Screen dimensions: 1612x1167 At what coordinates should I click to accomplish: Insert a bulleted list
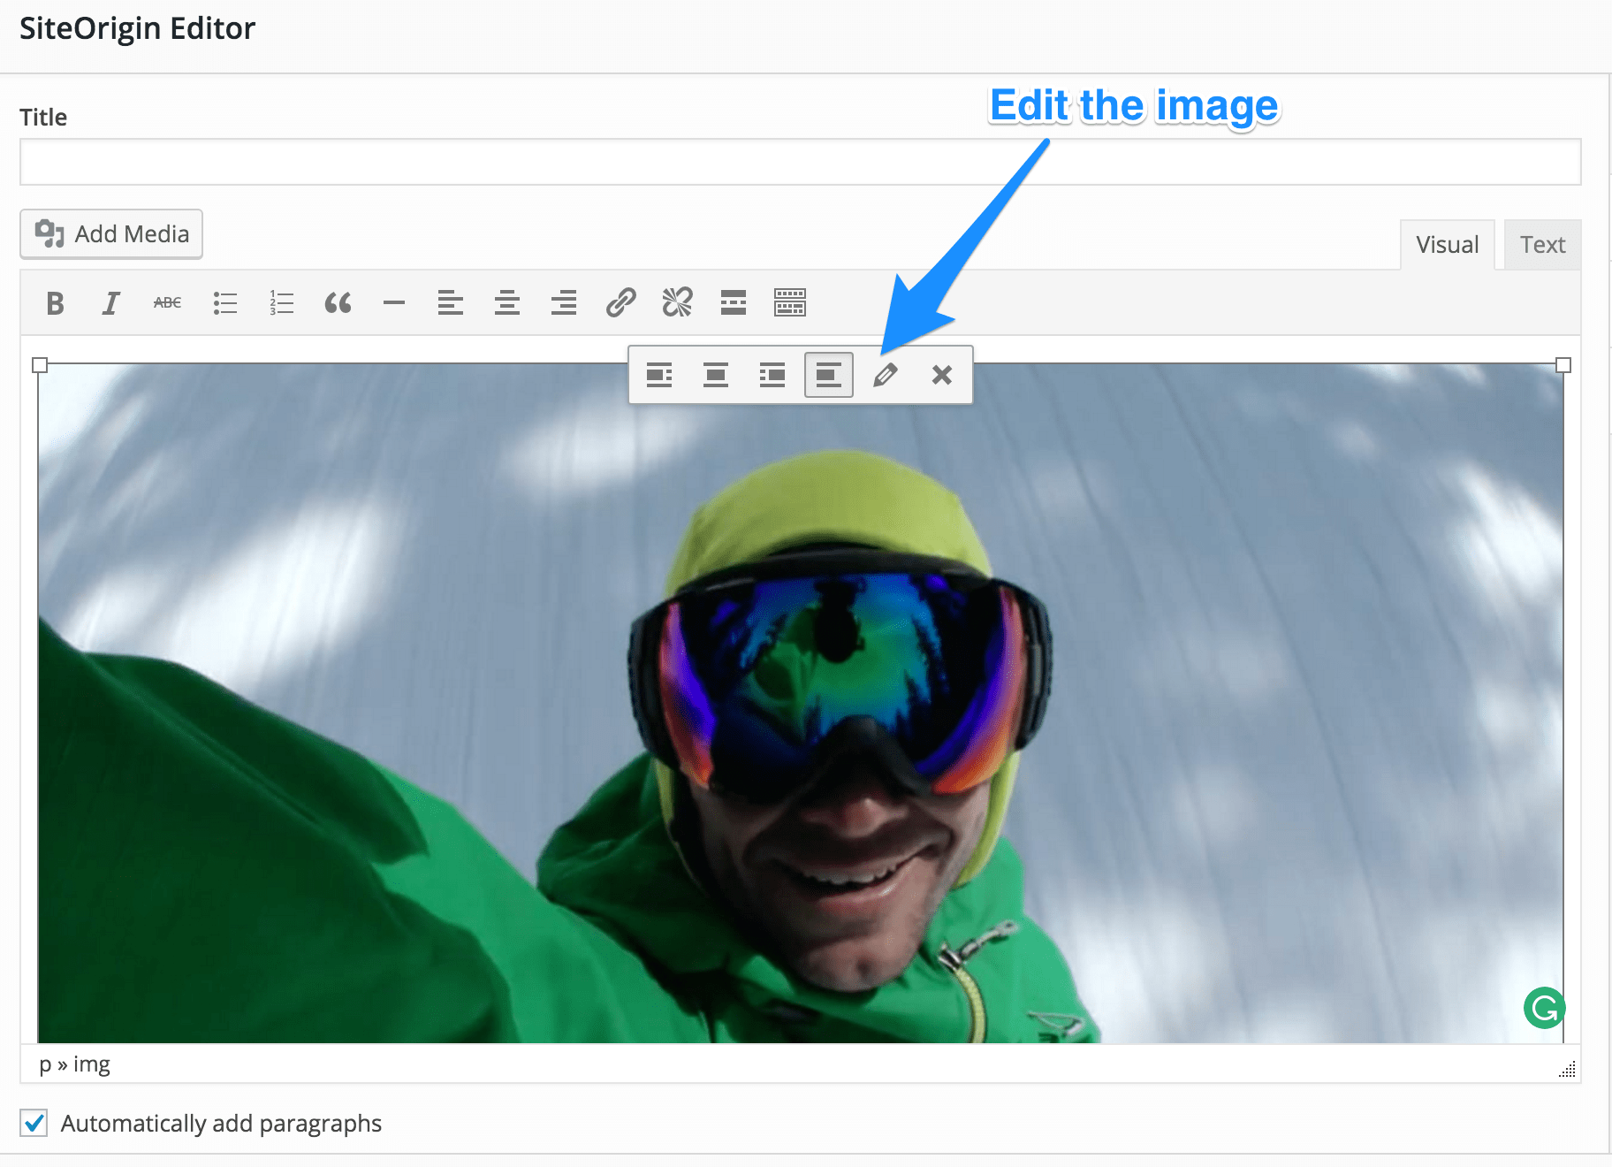(x=225, y=302)
